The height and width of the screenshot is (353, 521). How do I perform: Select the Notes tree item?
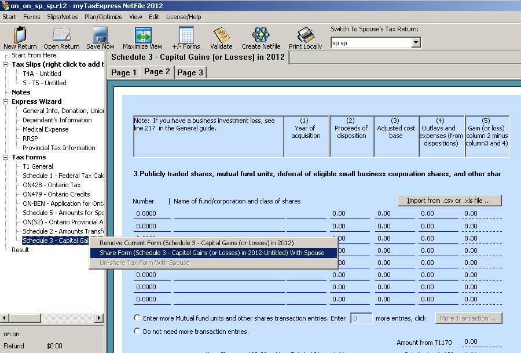tap(21, 93)
